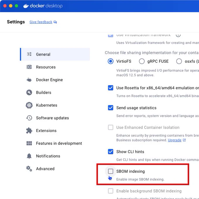Click the Notifications bell icon
Viewport: 199px width, 199px height.
coord(29,156)
